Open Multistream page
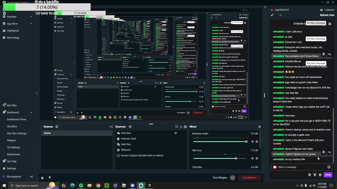The width and height of the screenshot is (337, 189). [x=13, y=154]
